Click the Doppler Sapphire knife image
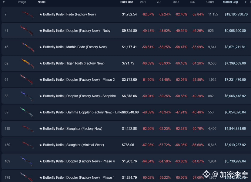The width and height of the screenshot is (251, 182). coord(27,96)
